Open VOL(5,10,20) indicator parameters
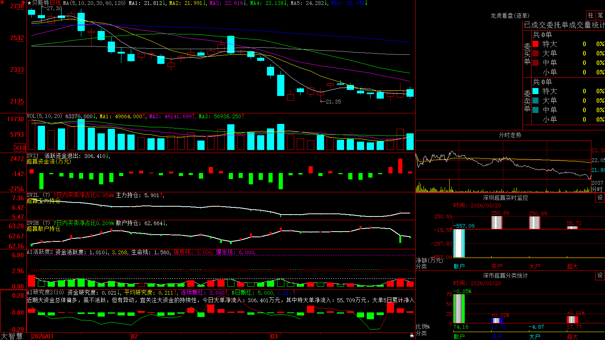 (x=44, y=116)
